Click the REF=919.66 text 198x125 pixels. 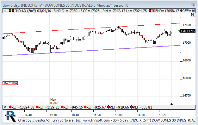[x=119, y=107]
